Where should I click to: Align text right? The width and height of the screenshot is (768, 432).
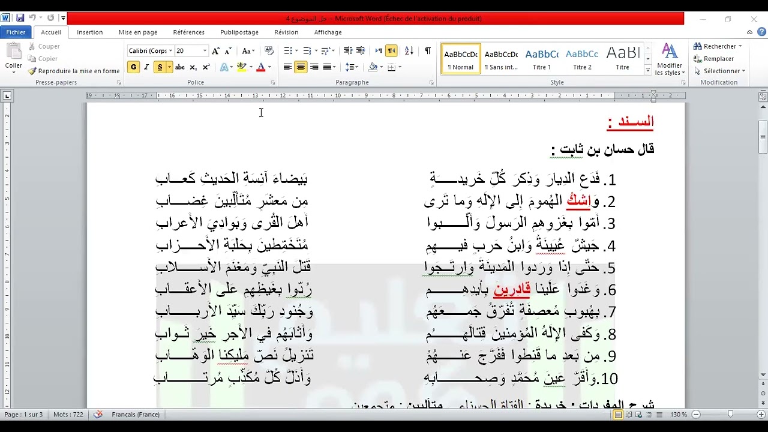click(x=314, y=67)
